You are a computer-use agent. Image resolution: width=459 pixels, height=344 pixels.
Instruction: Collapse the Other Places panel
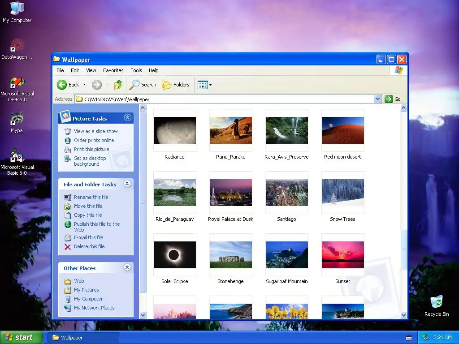[127, 267]
